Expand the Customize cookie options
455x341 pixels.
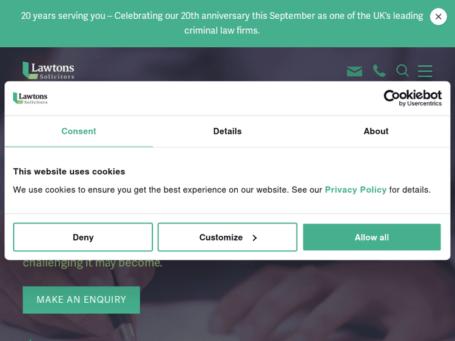tap(227, 237)
